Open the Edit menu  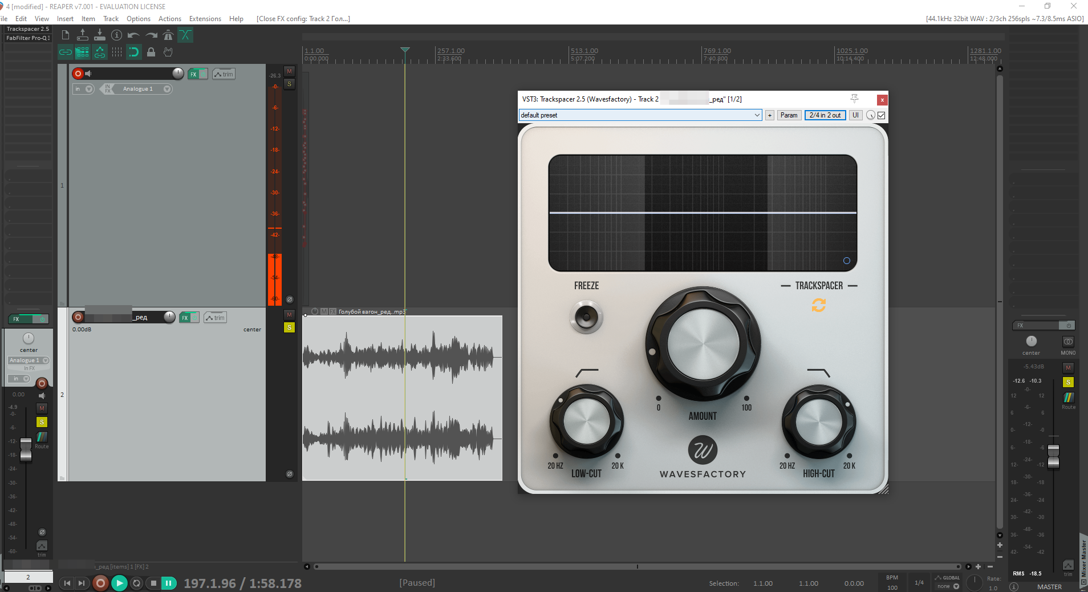coord(21,19)
